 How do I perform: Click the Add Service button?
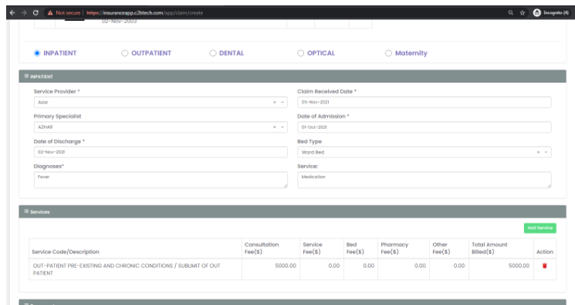tap(539, 228)
